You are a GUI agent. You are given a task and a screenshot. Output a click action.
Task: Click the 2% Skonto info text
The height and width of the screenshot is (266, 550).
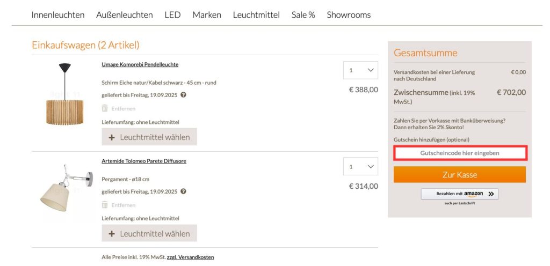pos(450,124)
